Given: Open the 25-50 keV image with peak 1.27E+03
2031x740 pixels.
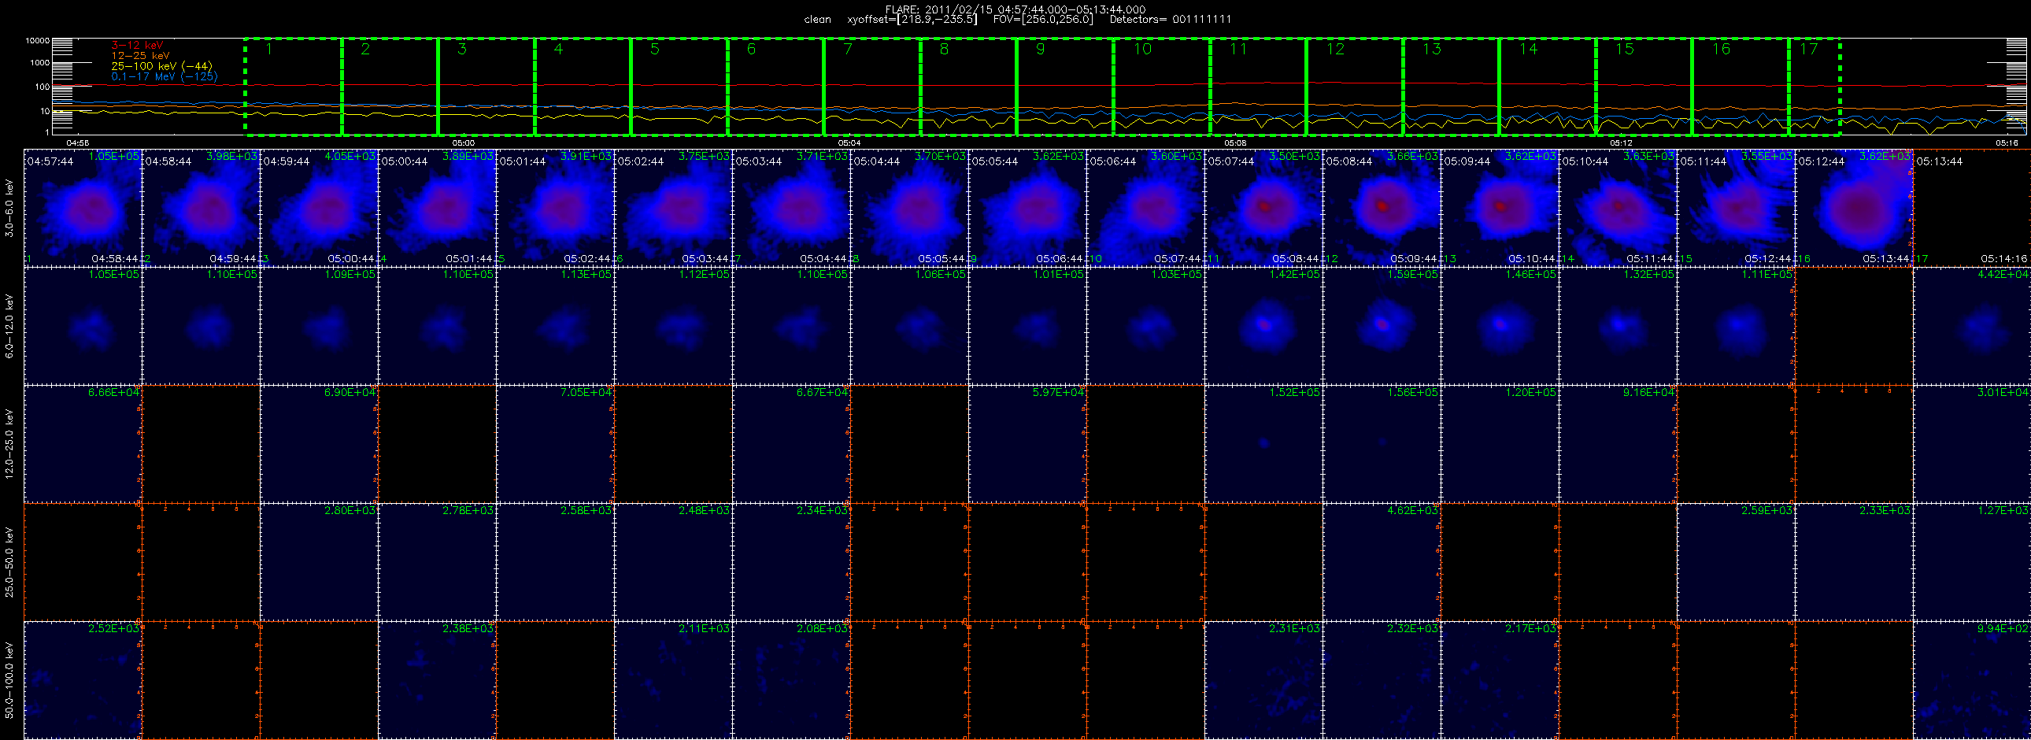Looking at the screenshot, I should pyautogui.click(x=1972, y=562).
